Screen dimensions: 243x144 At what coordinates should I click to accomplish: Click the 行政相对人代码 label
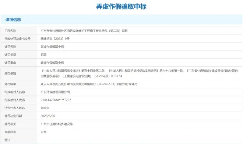[15, 100]
